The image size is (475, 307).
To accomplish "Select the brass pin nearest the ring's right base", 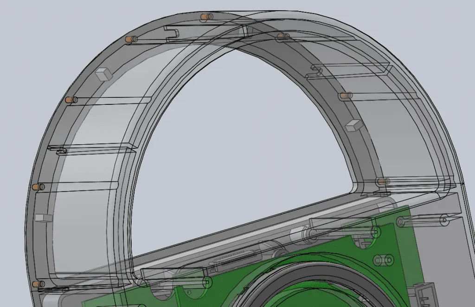I will (381, 181).
